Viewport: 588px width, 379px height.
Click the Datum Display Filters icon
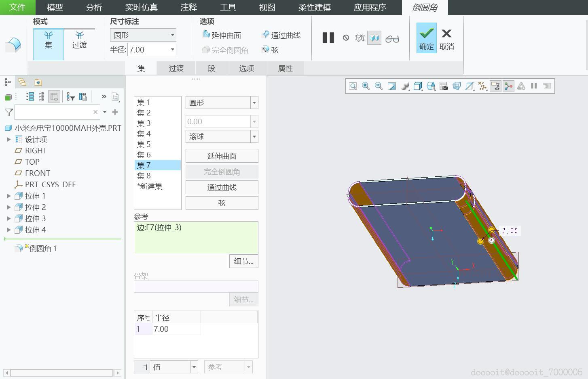point(482,86)
